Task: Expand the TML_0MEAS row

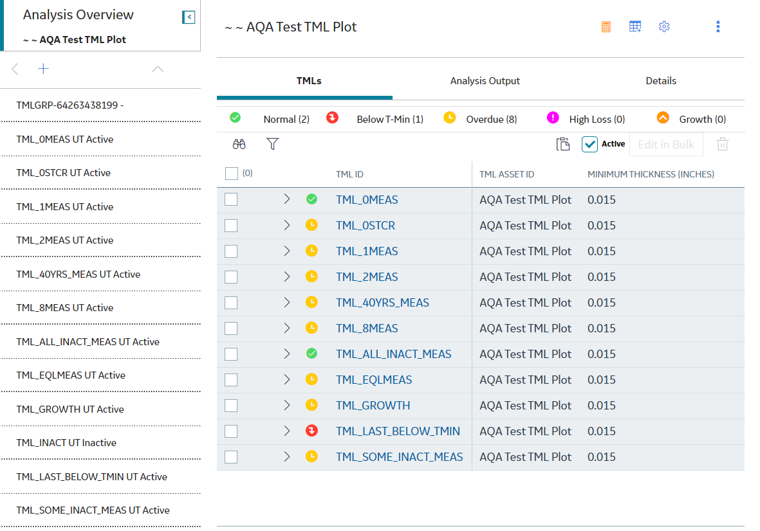Action: click(287, 199)
